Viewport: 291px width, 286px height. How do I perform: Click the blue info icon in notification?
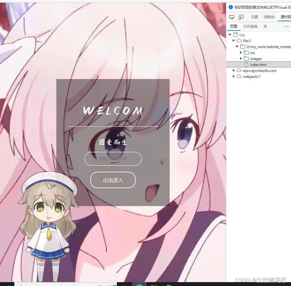click(x=231, y=7)
